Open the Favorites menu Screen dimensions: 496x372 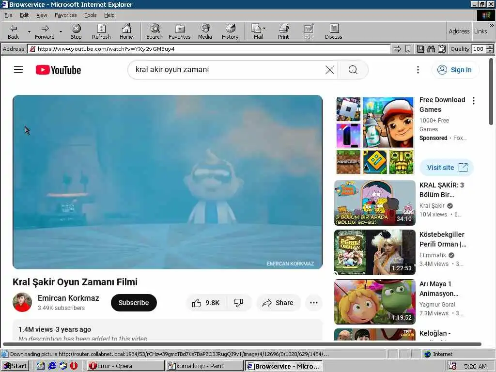(65, 15)
